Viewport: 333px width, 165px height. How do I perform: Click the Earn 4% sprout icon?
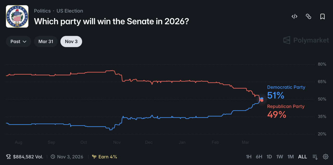(94, 157)
